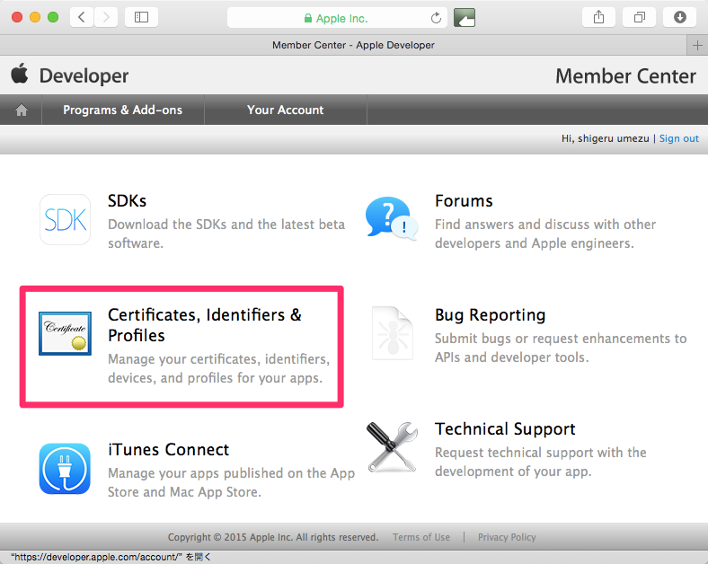Minimize the window with yellow button
Screen dimensions: 708x564
coord(35,17)
